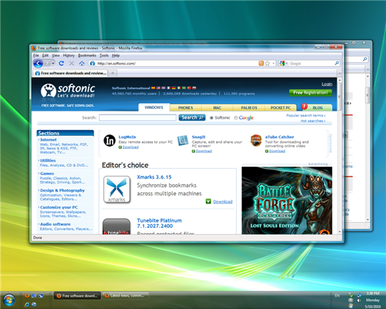Screen dimensions: 386x309
Task: Open the list all tabs dropdown
Action: click(x=339, y=73)
